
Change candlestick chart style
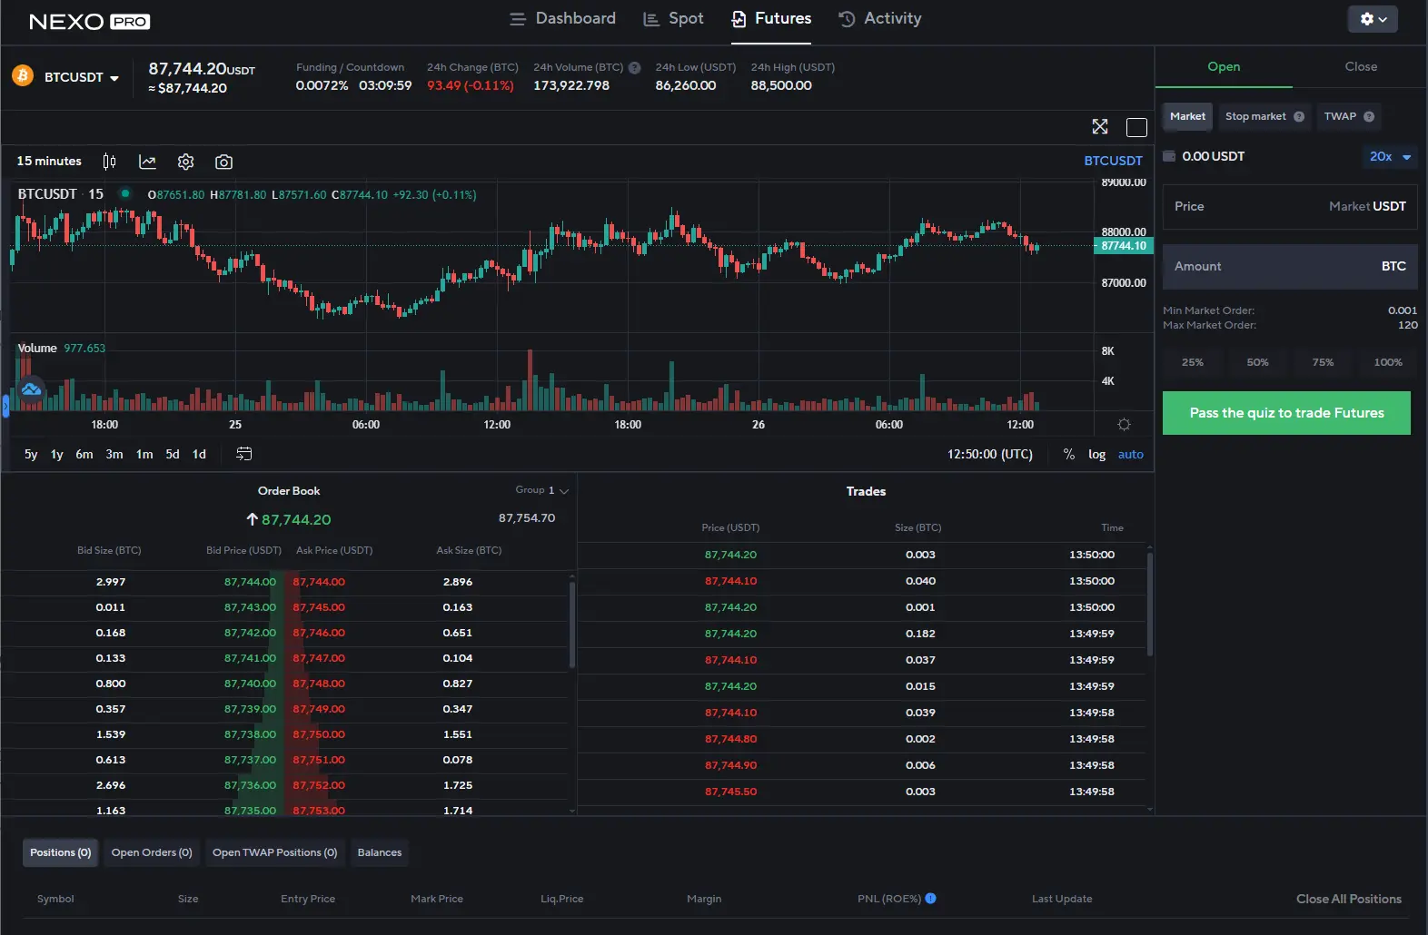(x=109, y=162)
